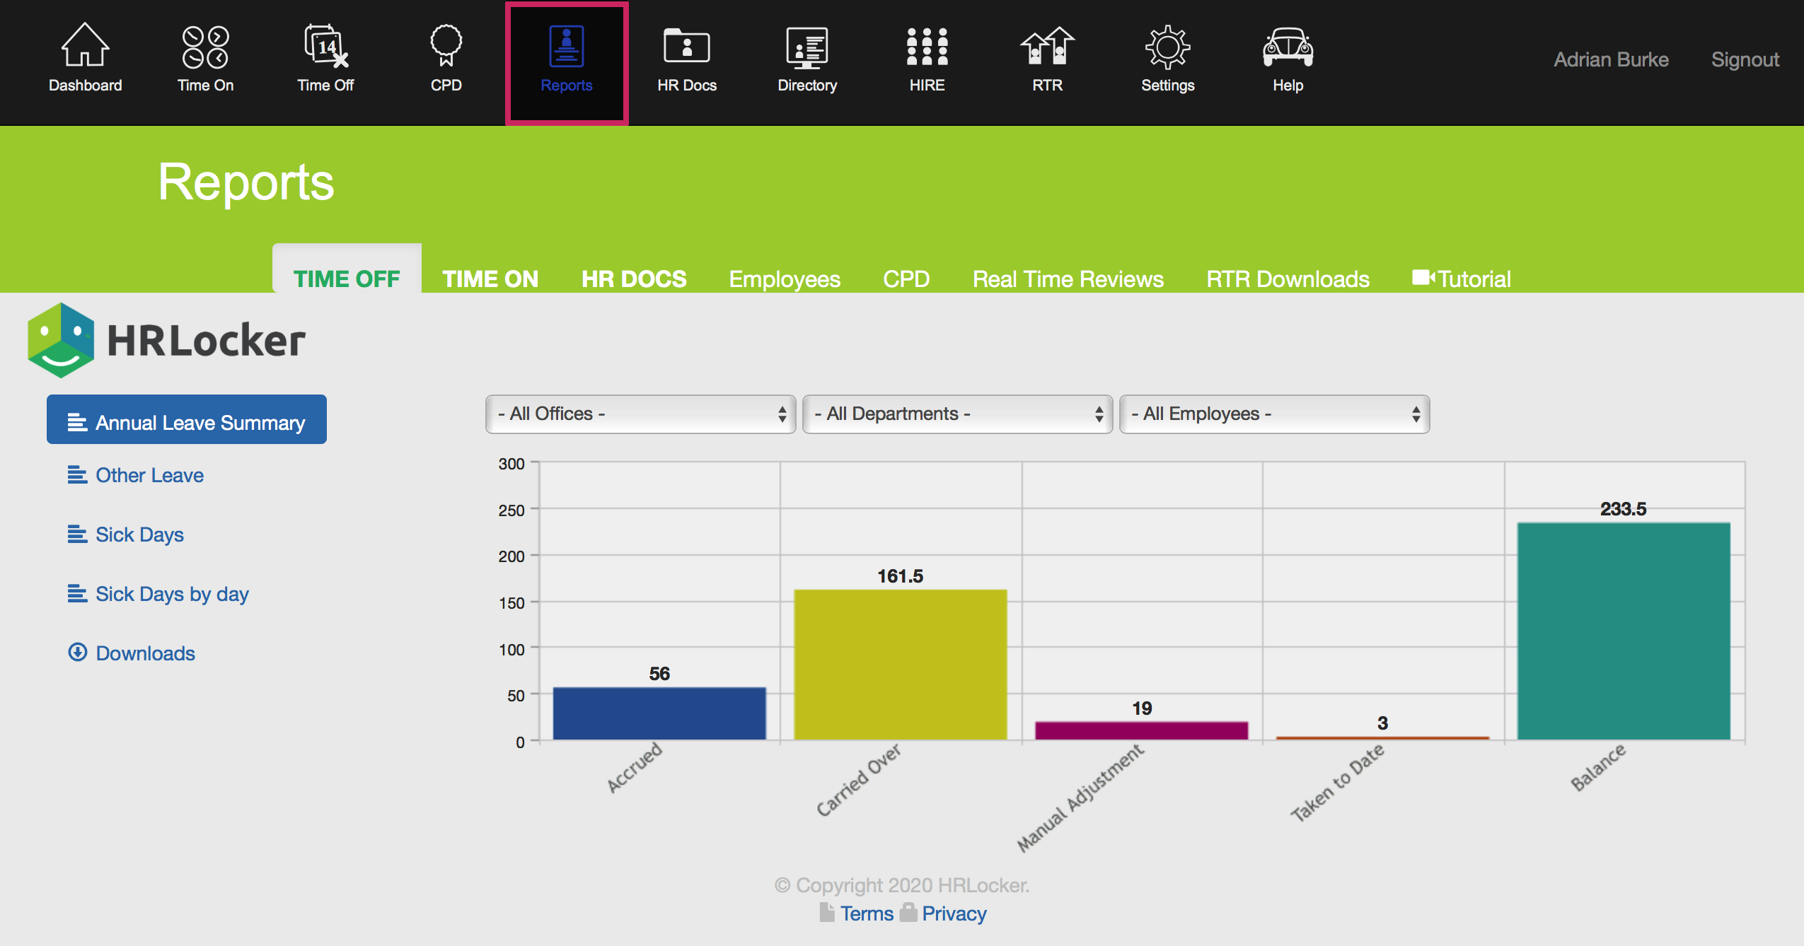Select the Carried Over yellow bar
This screenshot has width=1804, height=946.
coord(900,665)
